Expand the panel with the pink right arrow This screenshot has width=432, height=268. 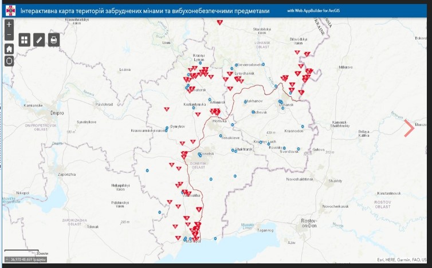click(409, 128)
